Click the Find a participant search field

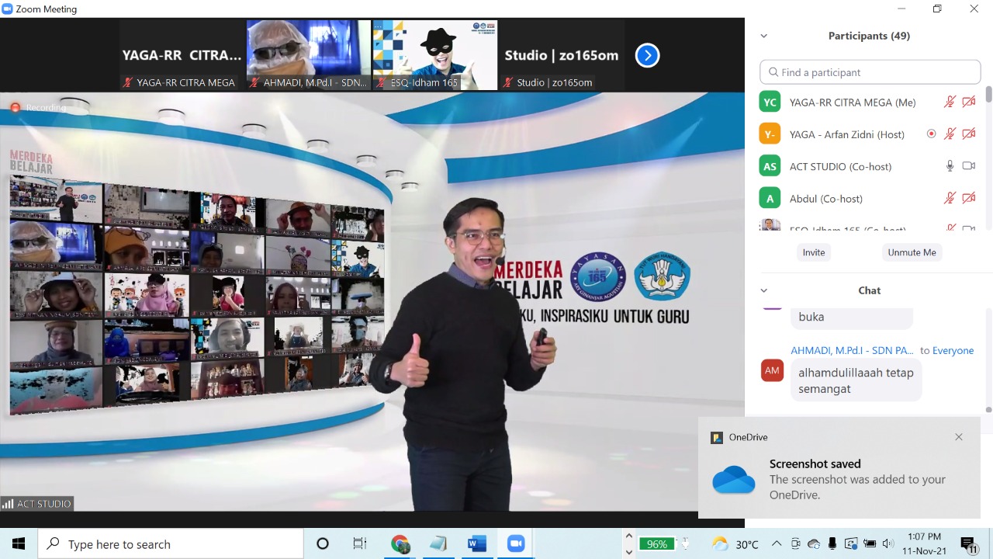click(x=870, y=72)
